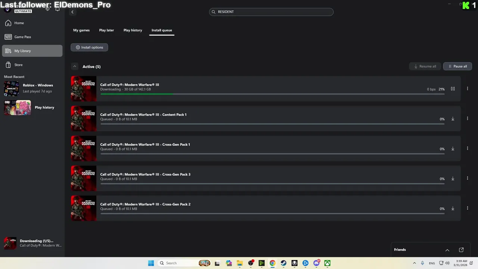Open File Explorer from taskbar
This screenshot has width=478, height=269.
(239, 263)
